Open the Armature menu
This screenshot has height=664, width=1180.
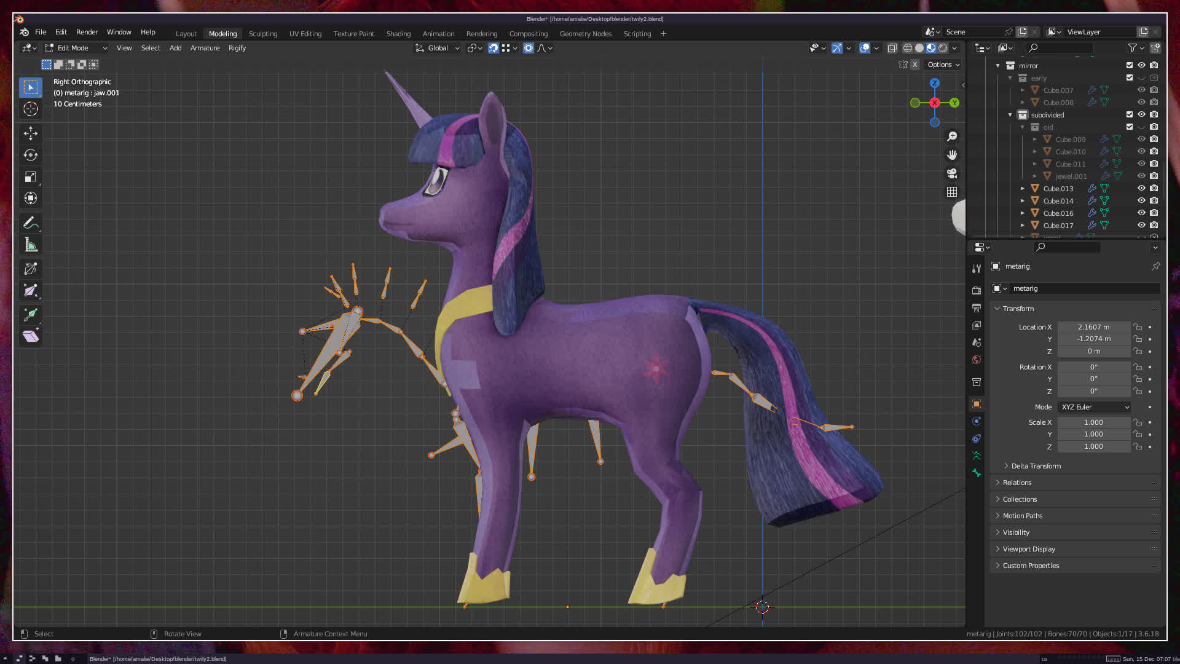[x=205, y=48]
